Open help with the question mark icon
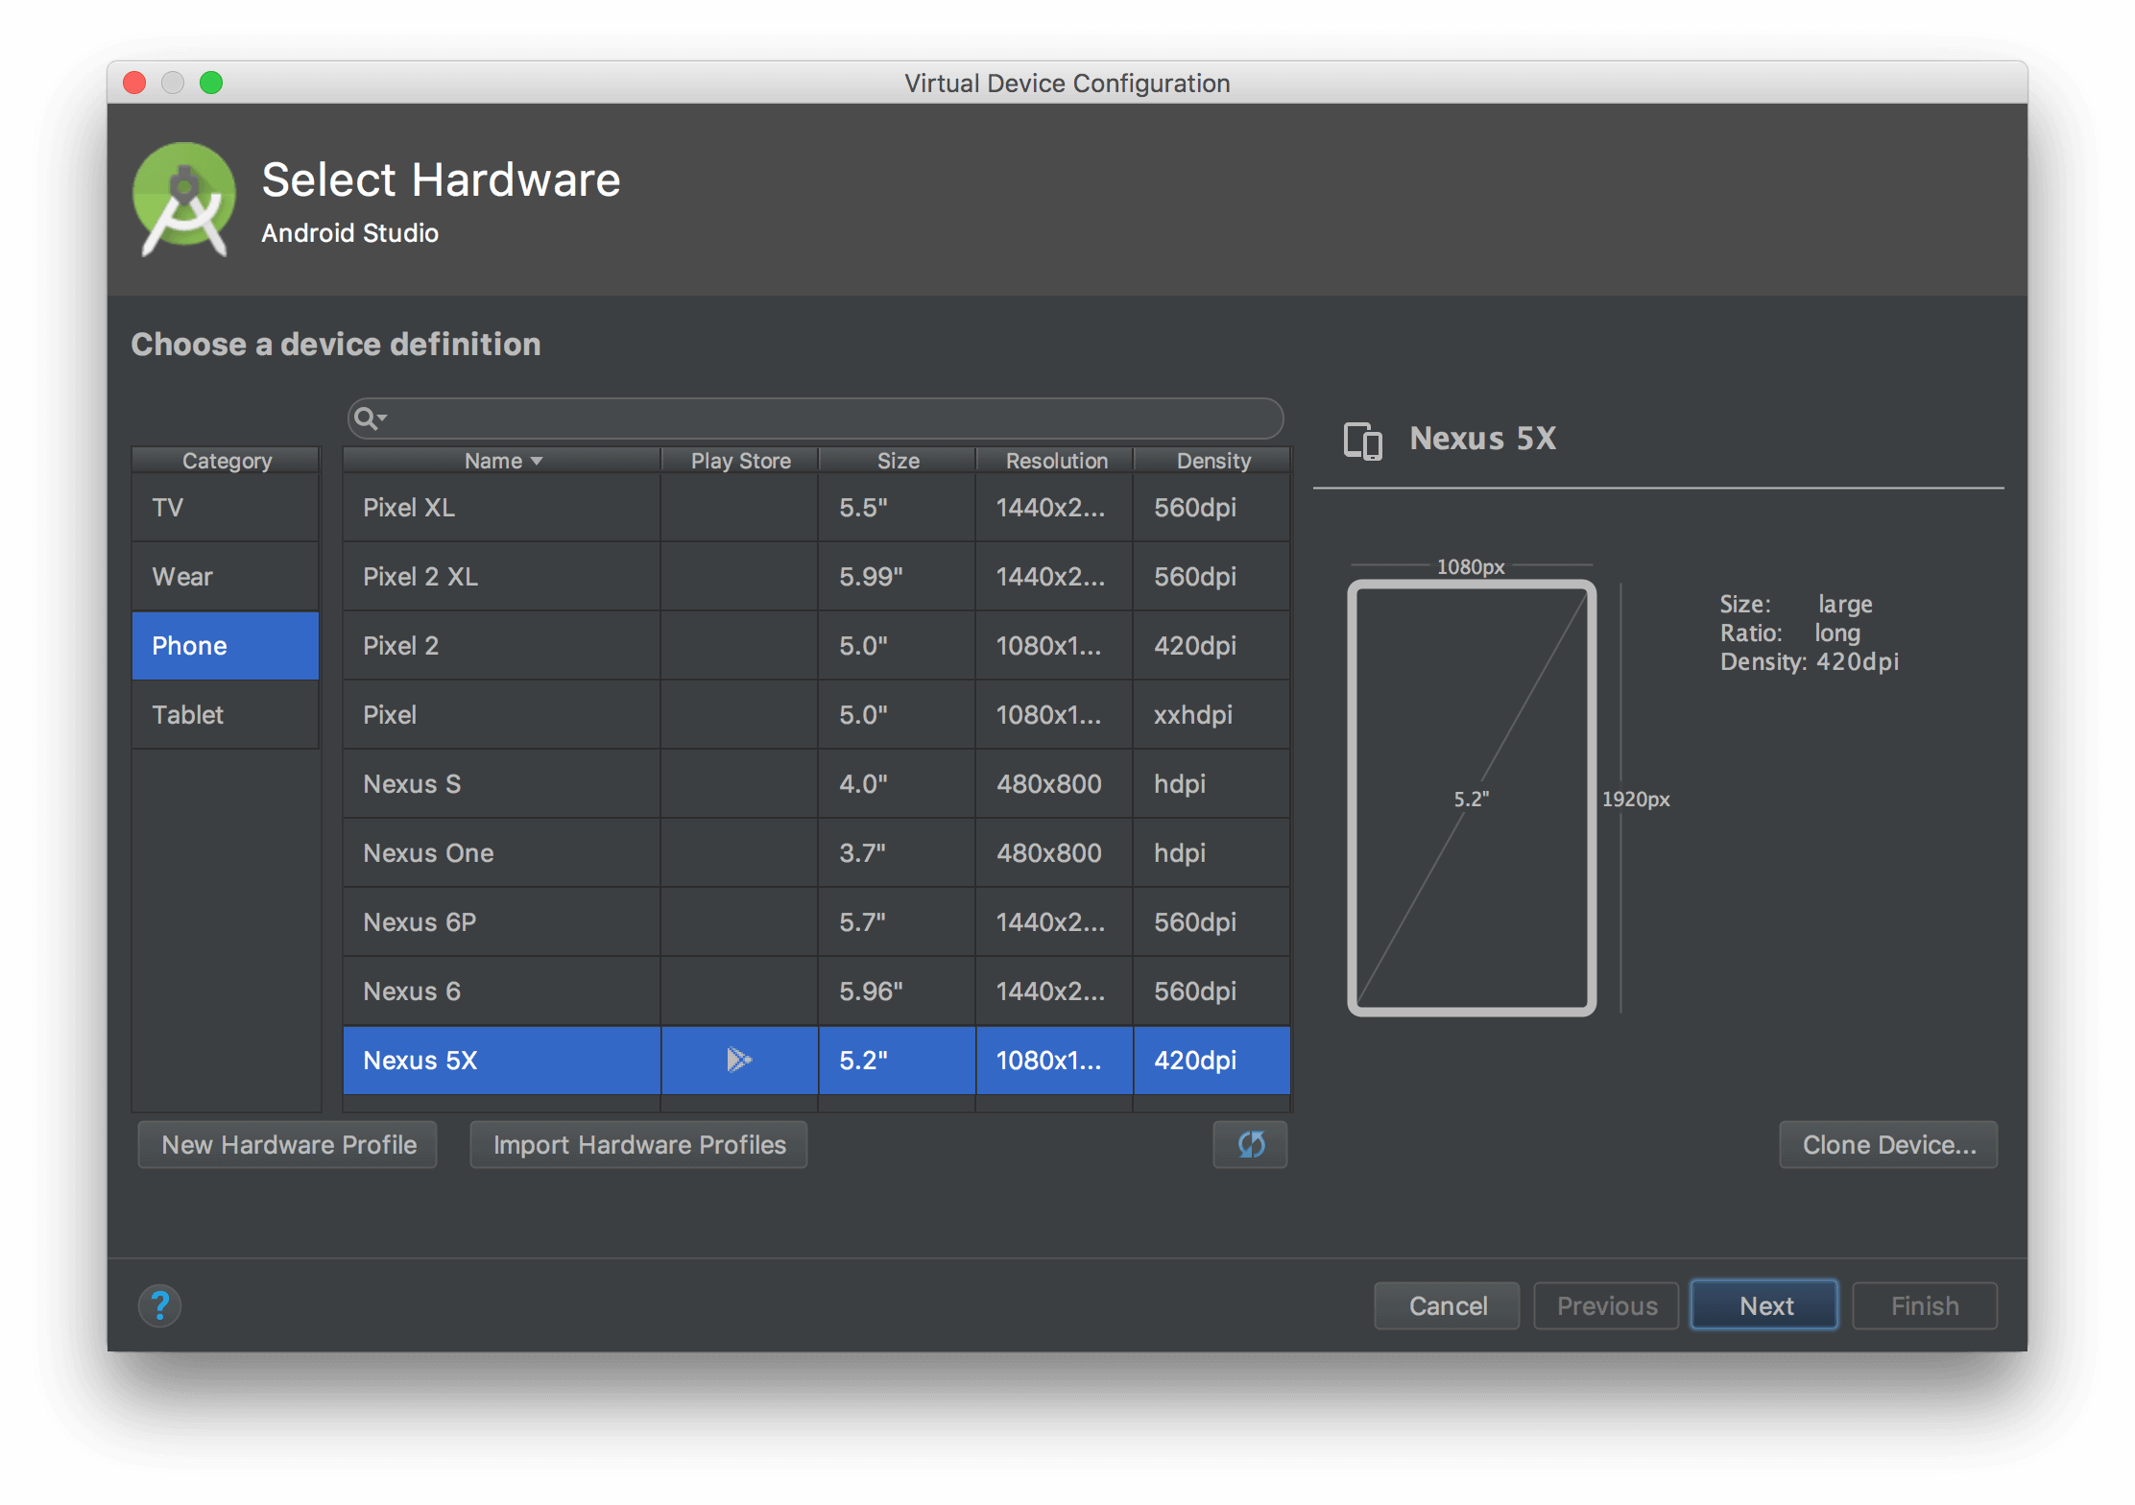Viewport: 2135px width, 1505px height. tap(159, 1305)
